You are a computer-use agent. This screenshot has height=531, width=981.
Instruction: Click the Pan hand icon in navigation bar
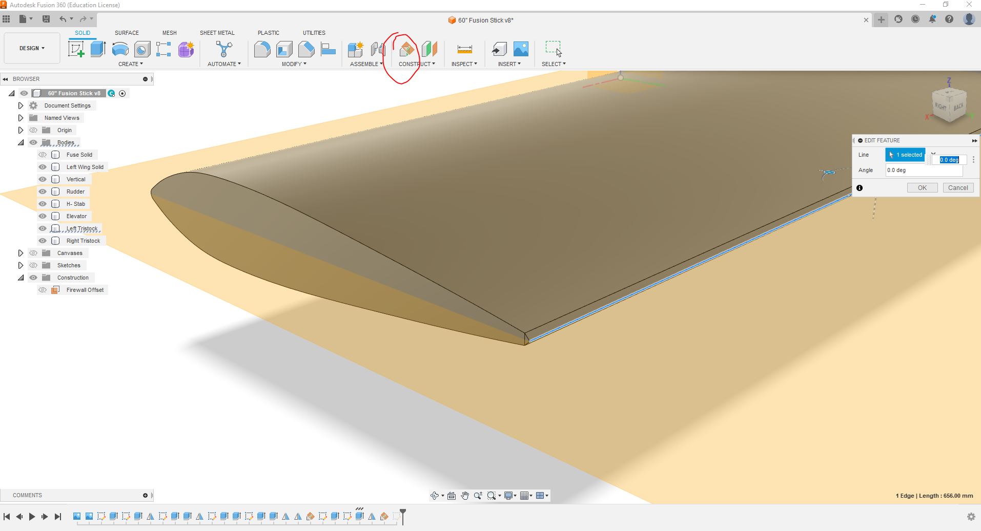(x=465, y=496)
